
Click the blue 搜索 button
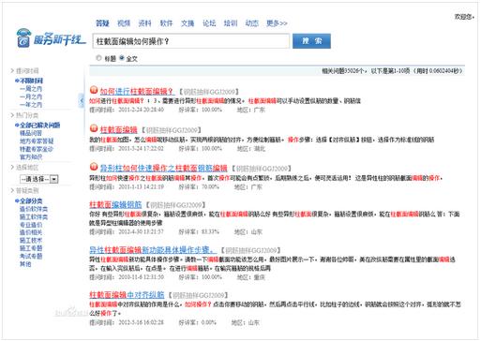(311, 41)
